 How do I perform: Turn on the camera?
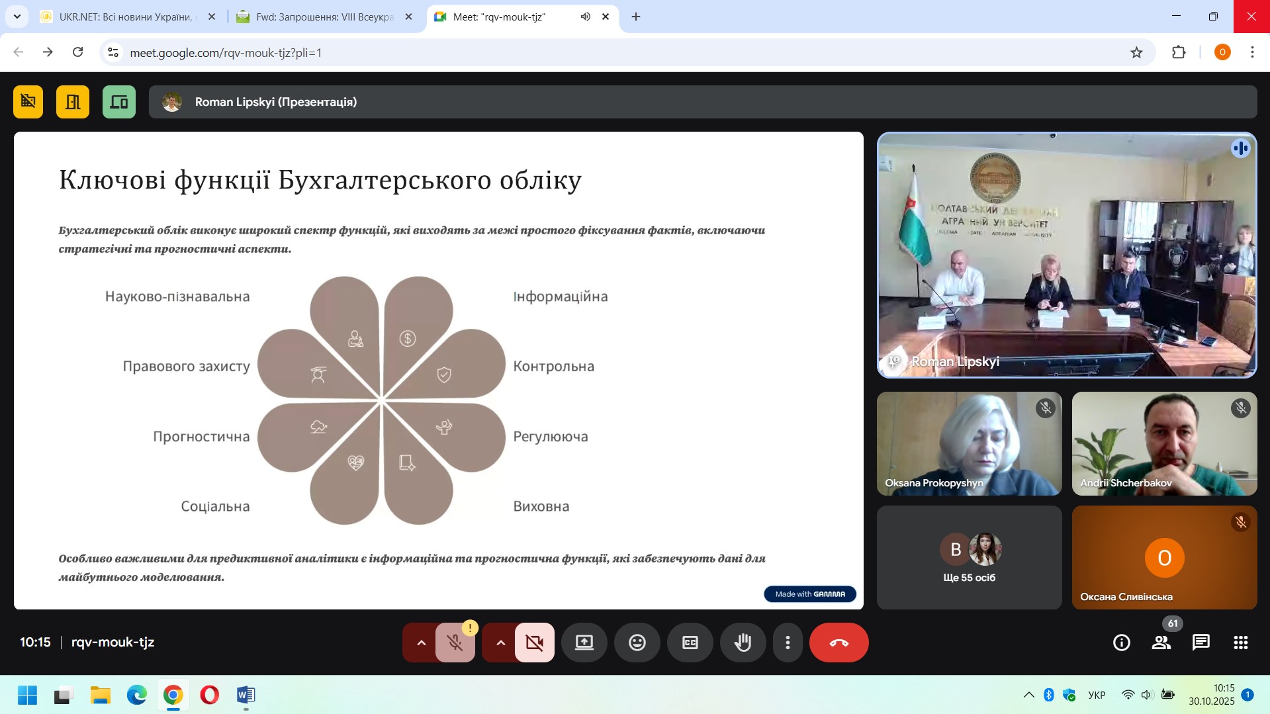(534, 642)
